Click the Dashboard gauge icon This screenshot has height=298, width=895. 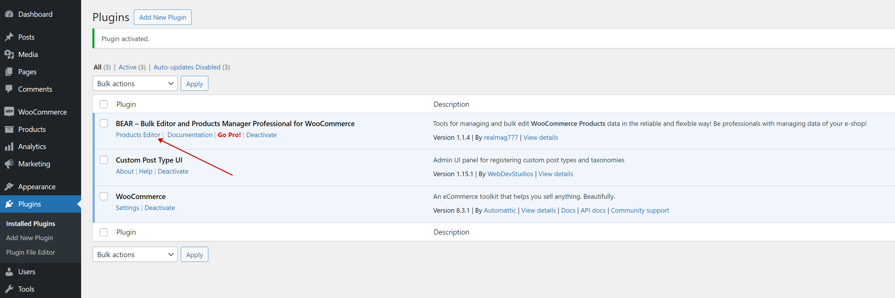click(x=9, y=14)
